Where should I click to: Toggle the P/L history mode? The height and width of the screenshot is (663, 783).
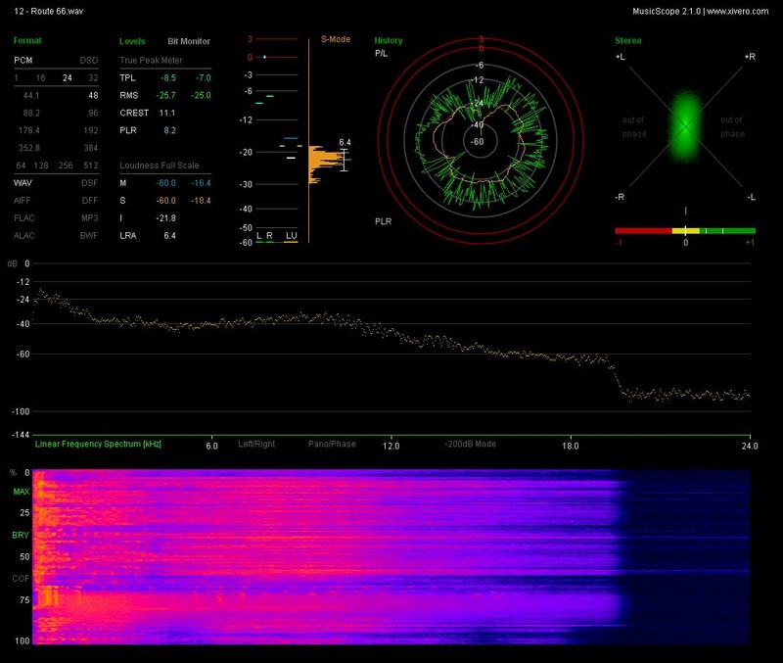381,54
